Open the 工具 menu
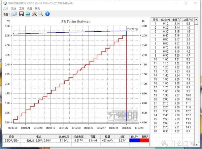This screenshot has width=202, height=149. [22, 9]
